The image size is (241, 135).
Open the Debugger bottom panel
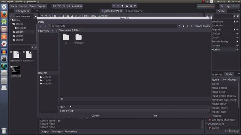point(57,132)
